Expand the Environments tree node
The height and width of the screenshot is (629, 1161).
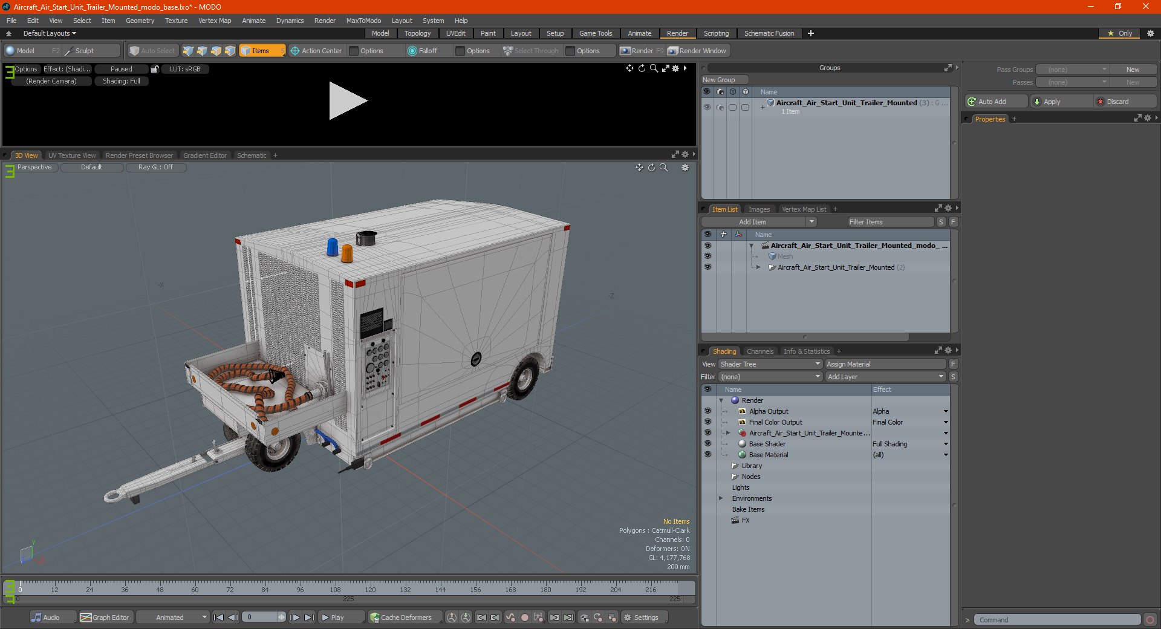coord(721,498)
